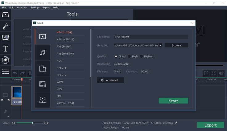Open the File menu
Image resolution: width=227 pixels, height=131 pixels.
tap(4, 7)
